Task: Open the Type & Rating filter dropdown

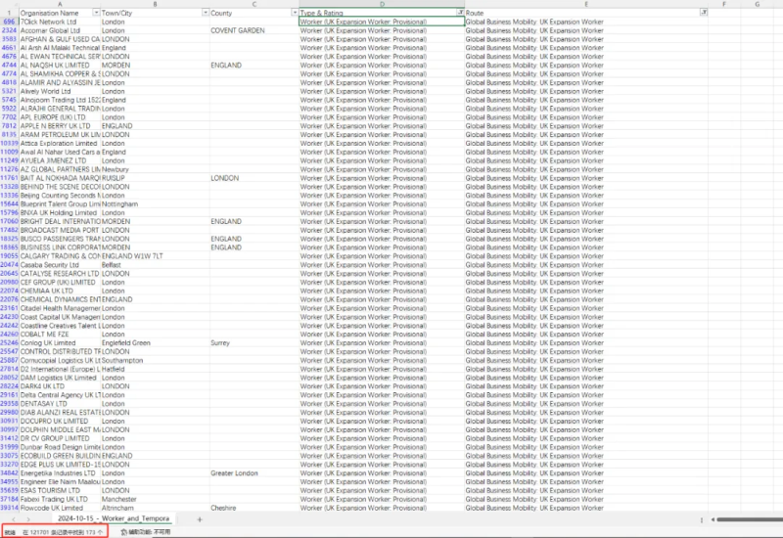Action: tap(460, 12)
